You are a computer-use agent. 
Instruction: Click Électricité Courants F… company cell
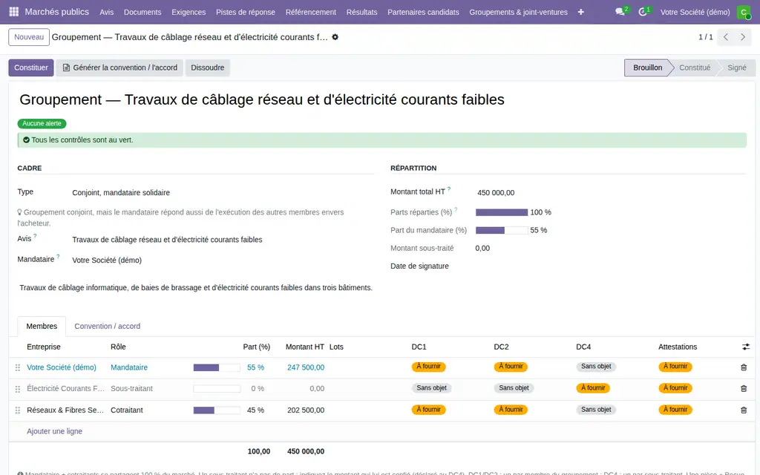pos(65,388)
